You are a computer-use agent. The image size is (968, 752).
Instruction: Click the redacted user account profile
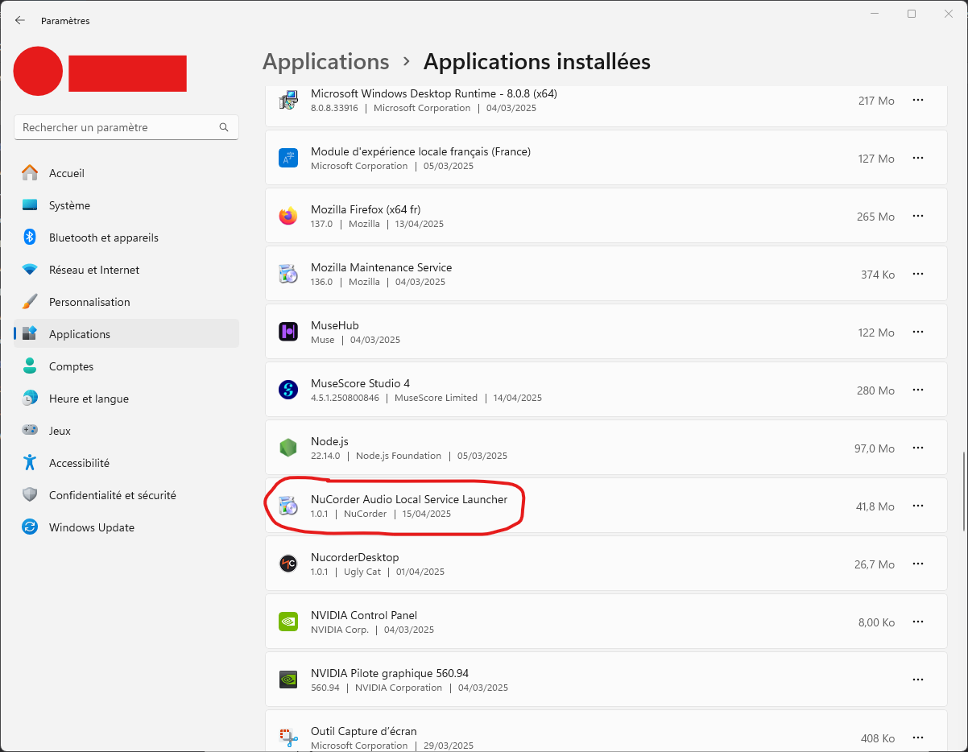click(x=101, y=72)
